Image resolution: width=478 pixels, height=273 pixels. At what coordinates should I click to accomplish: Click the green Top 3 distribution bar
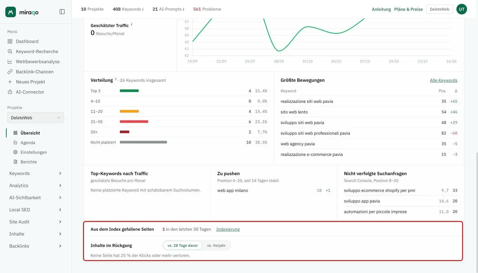(129, 91)
